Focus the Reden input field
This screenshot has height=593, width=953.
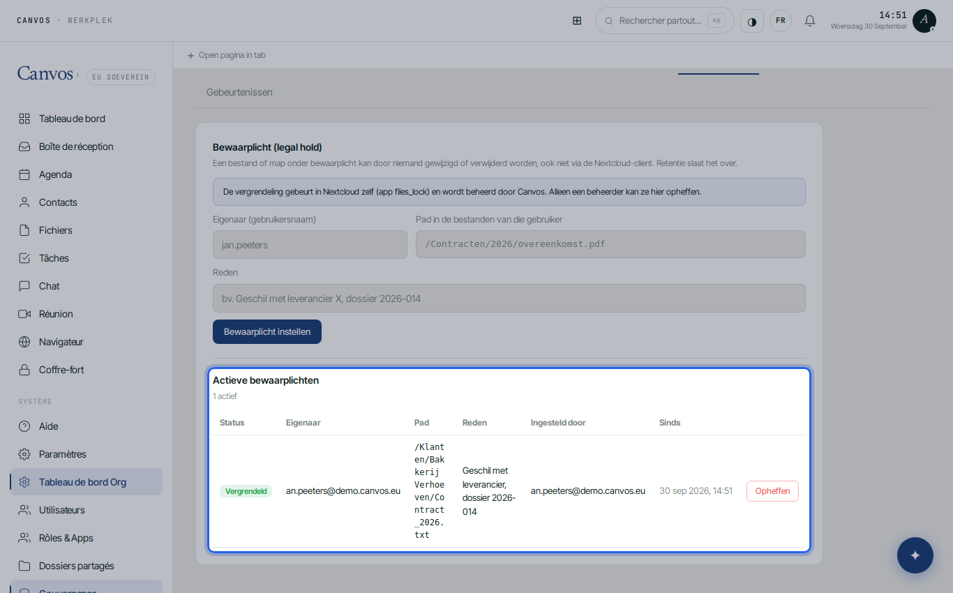pyautogui.click(x=509, y=299)
